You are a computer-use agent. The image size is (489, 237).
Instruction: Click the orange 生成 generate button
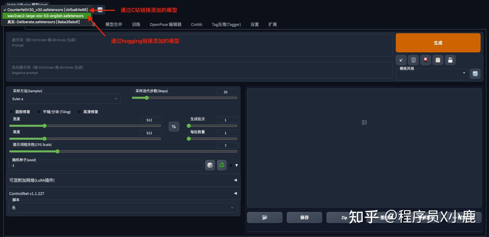point(438,43)
